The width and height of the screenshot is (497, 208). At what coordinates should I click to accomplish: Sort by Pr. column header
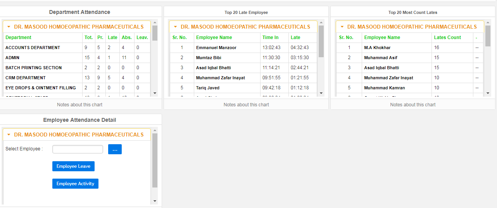pyautogui.click(x=100, y=38)
